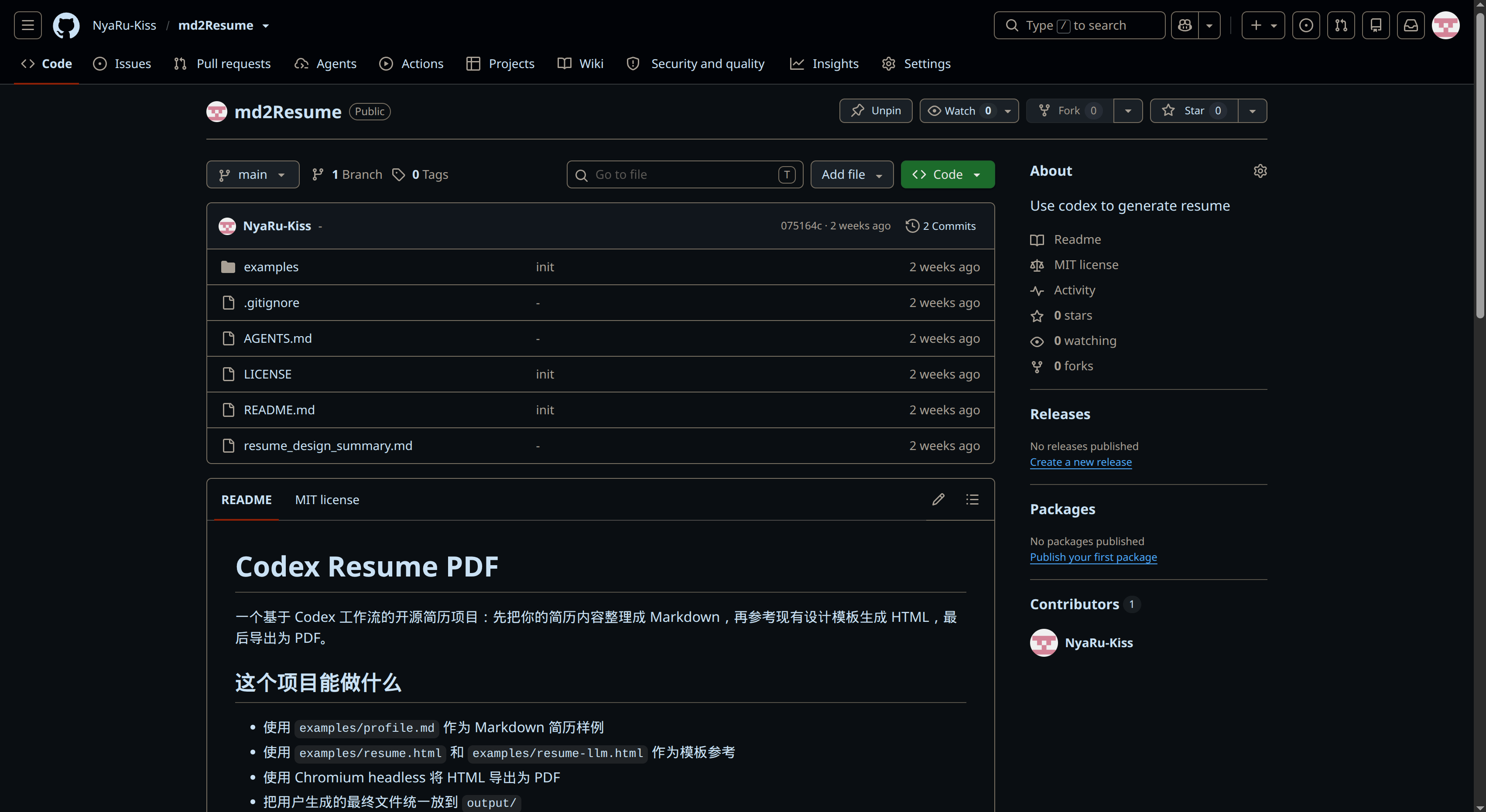Open resume_design_summary.md file
The image size is (1486, 812).
pos(328,446)
